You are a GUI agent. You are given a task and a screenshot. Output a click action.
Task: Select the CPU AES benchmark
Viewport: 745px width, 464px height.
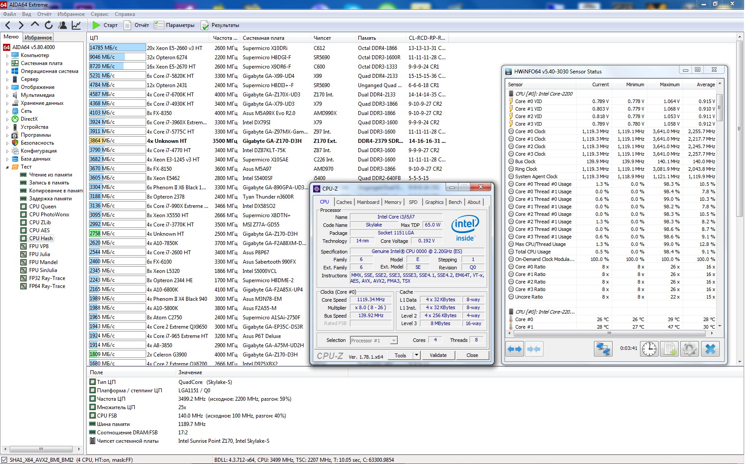pyautogui.click(x=39, y=230)
